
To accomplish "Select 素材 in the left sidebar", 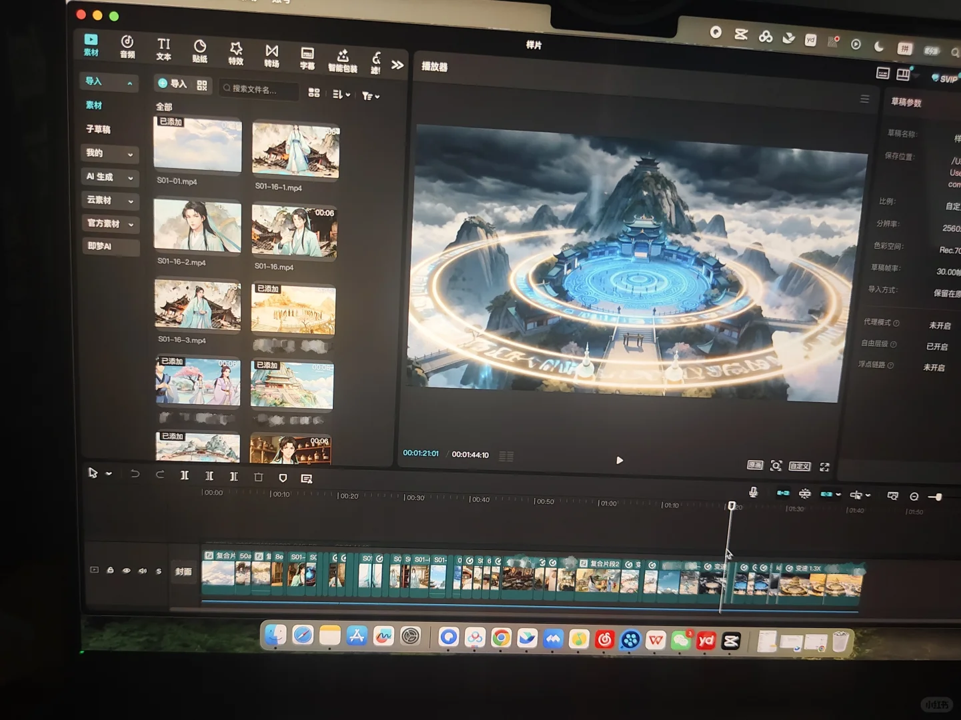I will click(x=94, y=105).
